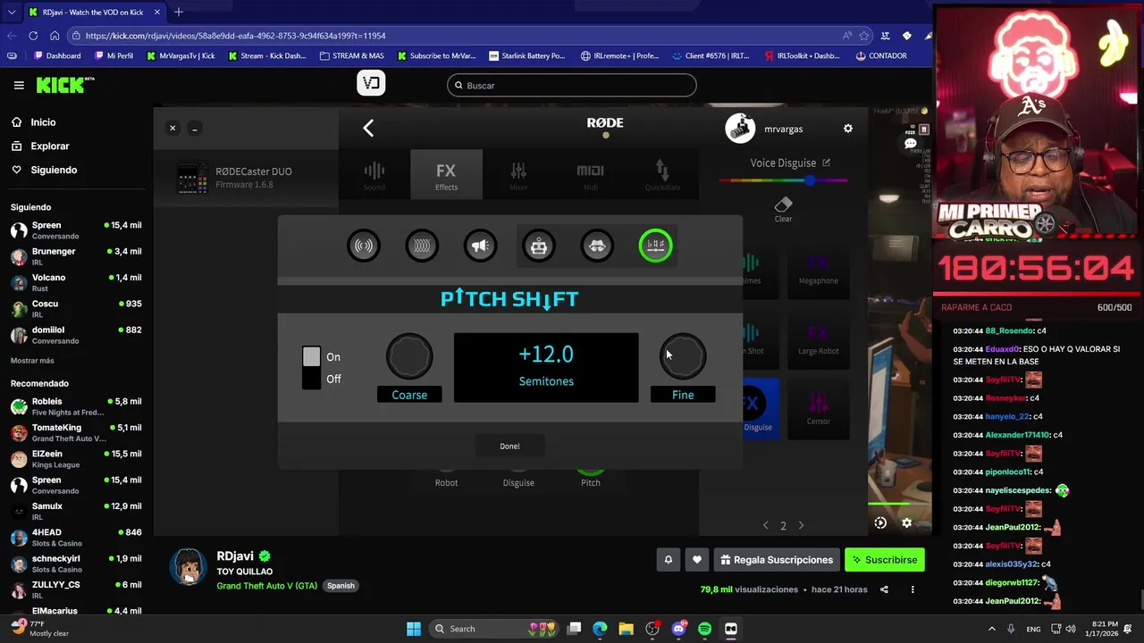Click the Fine pitch knob
1144x643 pixels.
(x=683, y=356)
